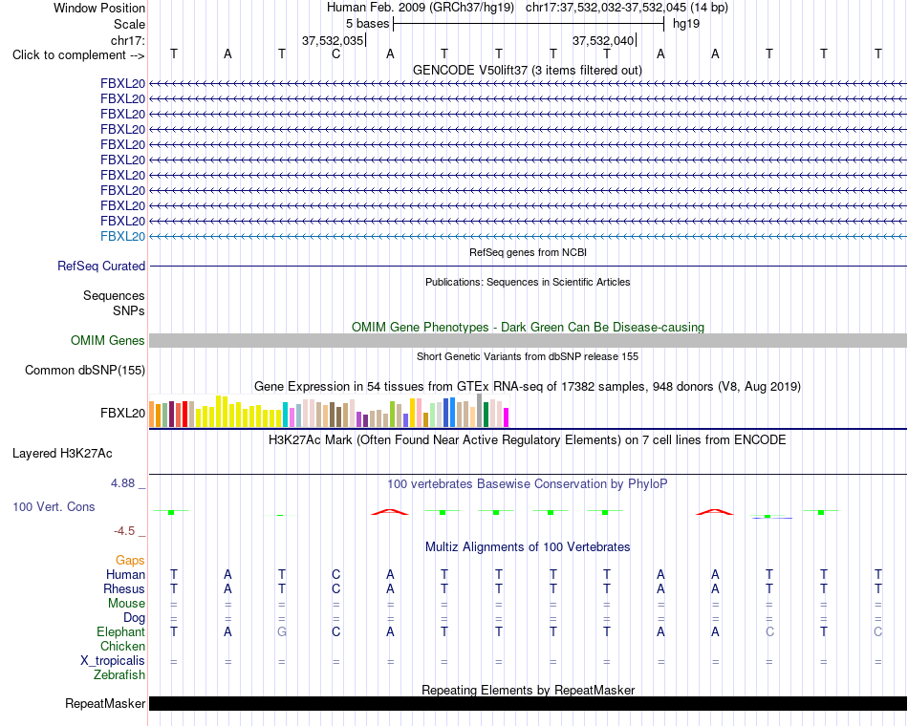This screenshot has width=908, height=726.
Task: Click the Sequences publications track label
Action: click(x=114, y=296)
